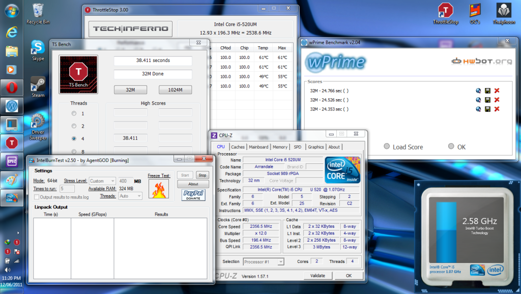Switch to the CPU tab in CPU-Z

tap(221, 146)
